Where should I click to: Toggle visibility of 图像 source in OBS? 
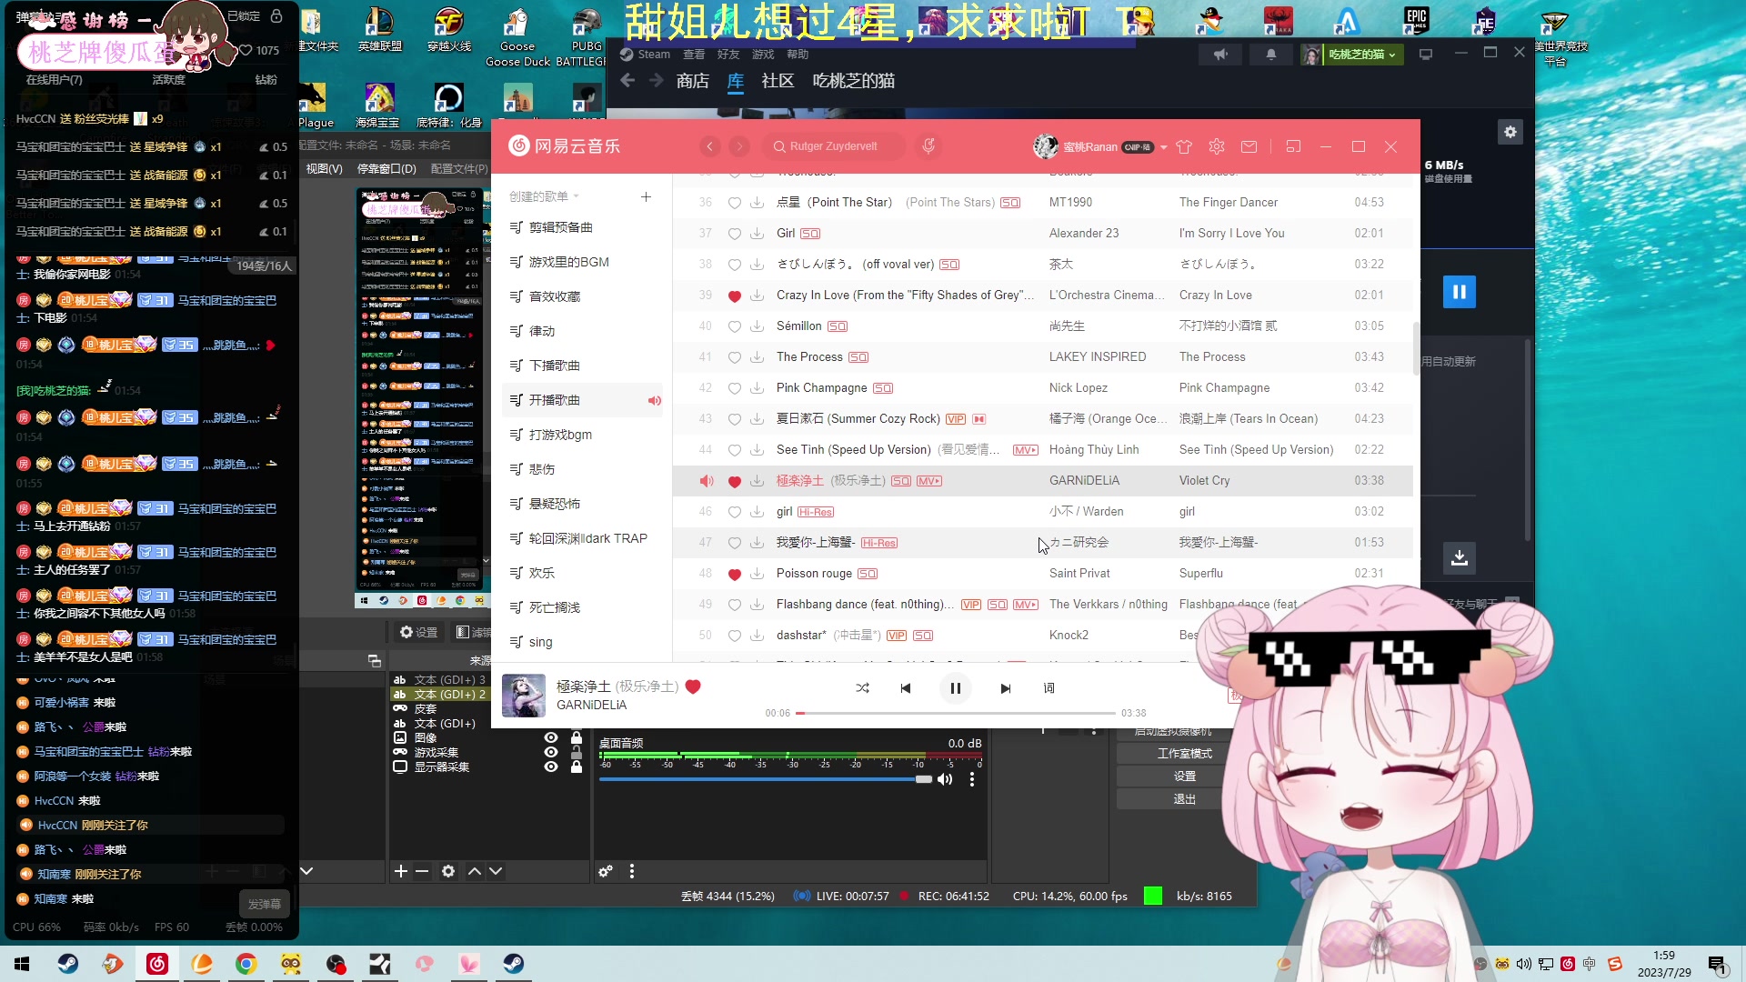pos(551,737)
